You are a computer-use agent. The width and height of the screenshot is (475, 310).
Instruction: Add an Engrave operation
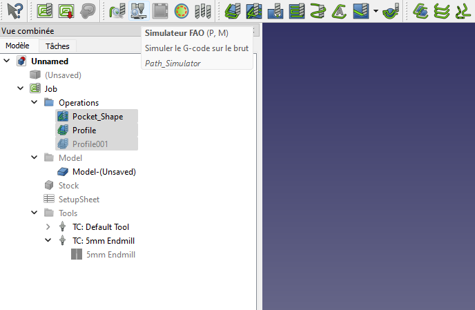pos(339,10)
